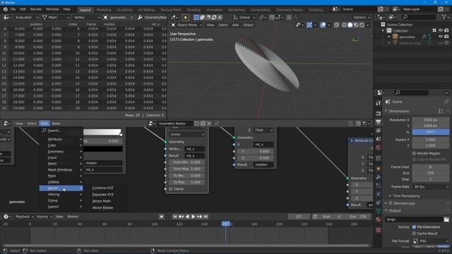Toggle Collection exclude checkbox in outliner
Screen dimensions: 452x254
pyautogui.click(x=434, y=30)
